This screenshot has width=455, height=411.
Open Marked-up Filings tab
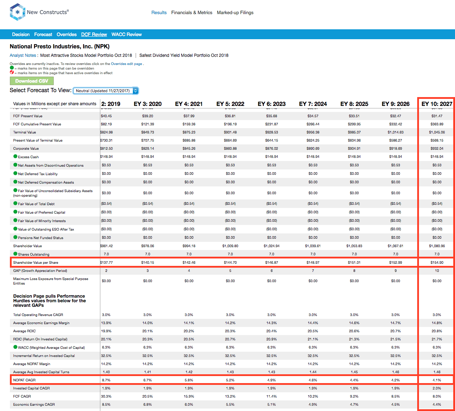click(x=235, y=12)
